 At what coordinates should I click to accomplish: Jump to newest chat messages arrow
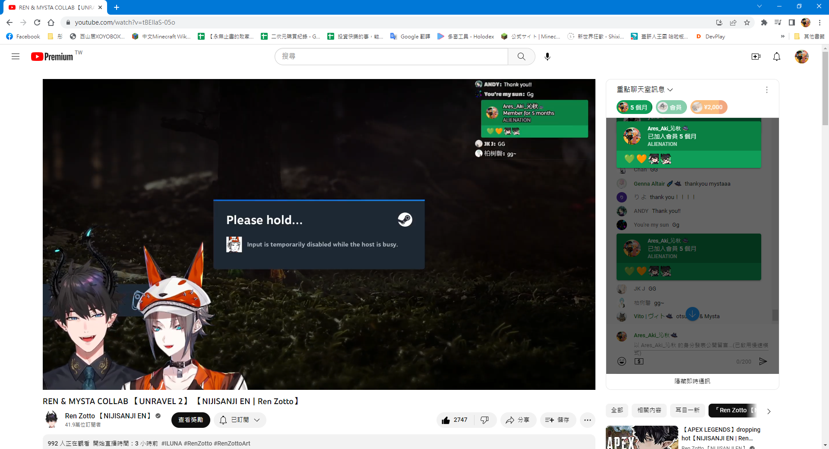pos(692,314)
